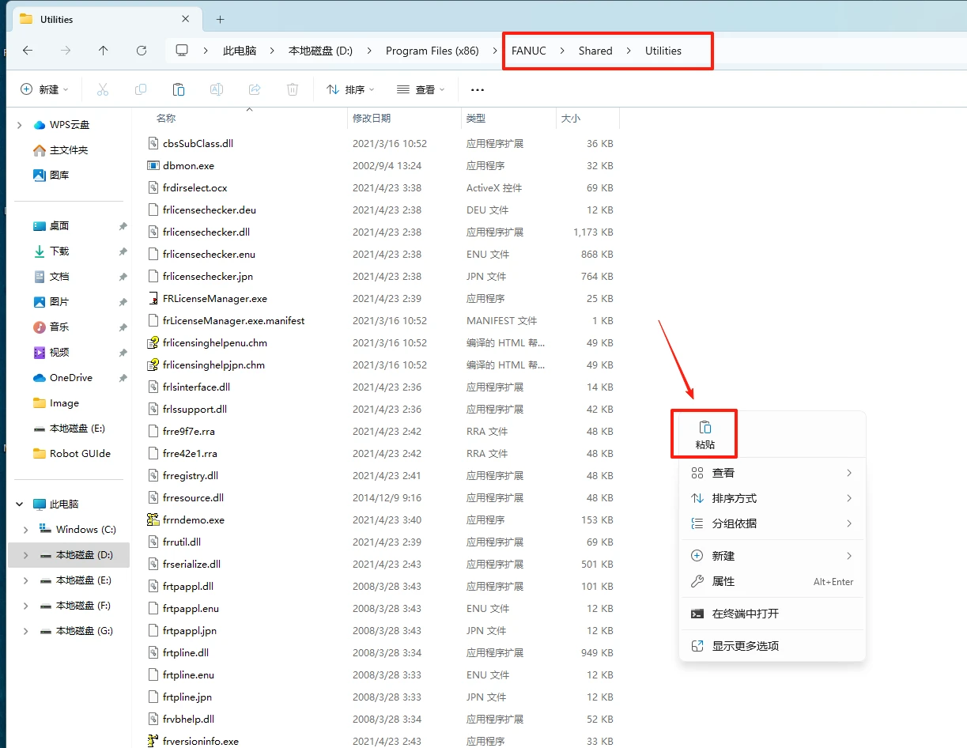Collapse 此电脑 in the sidebar tree
The image size is (967, 748).
point(18,504)
